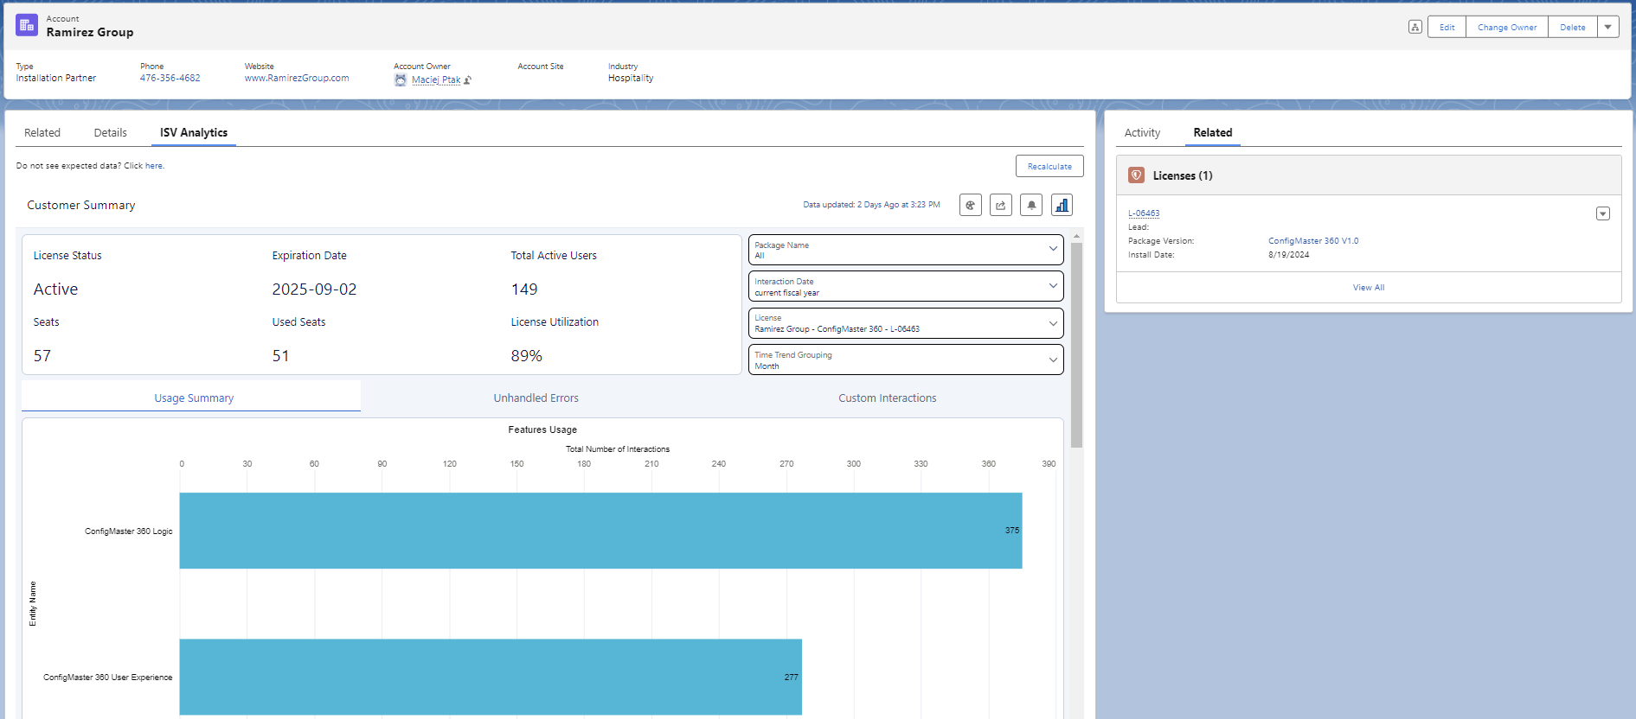1636x719 pixels.
Task: Open the account hierarchy icon
Action: (1415, 27)
